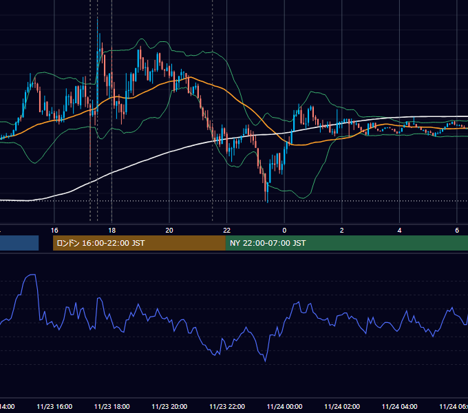Click the 11/23 22:00 time label
468x413 pixels.
coord(227,406)
